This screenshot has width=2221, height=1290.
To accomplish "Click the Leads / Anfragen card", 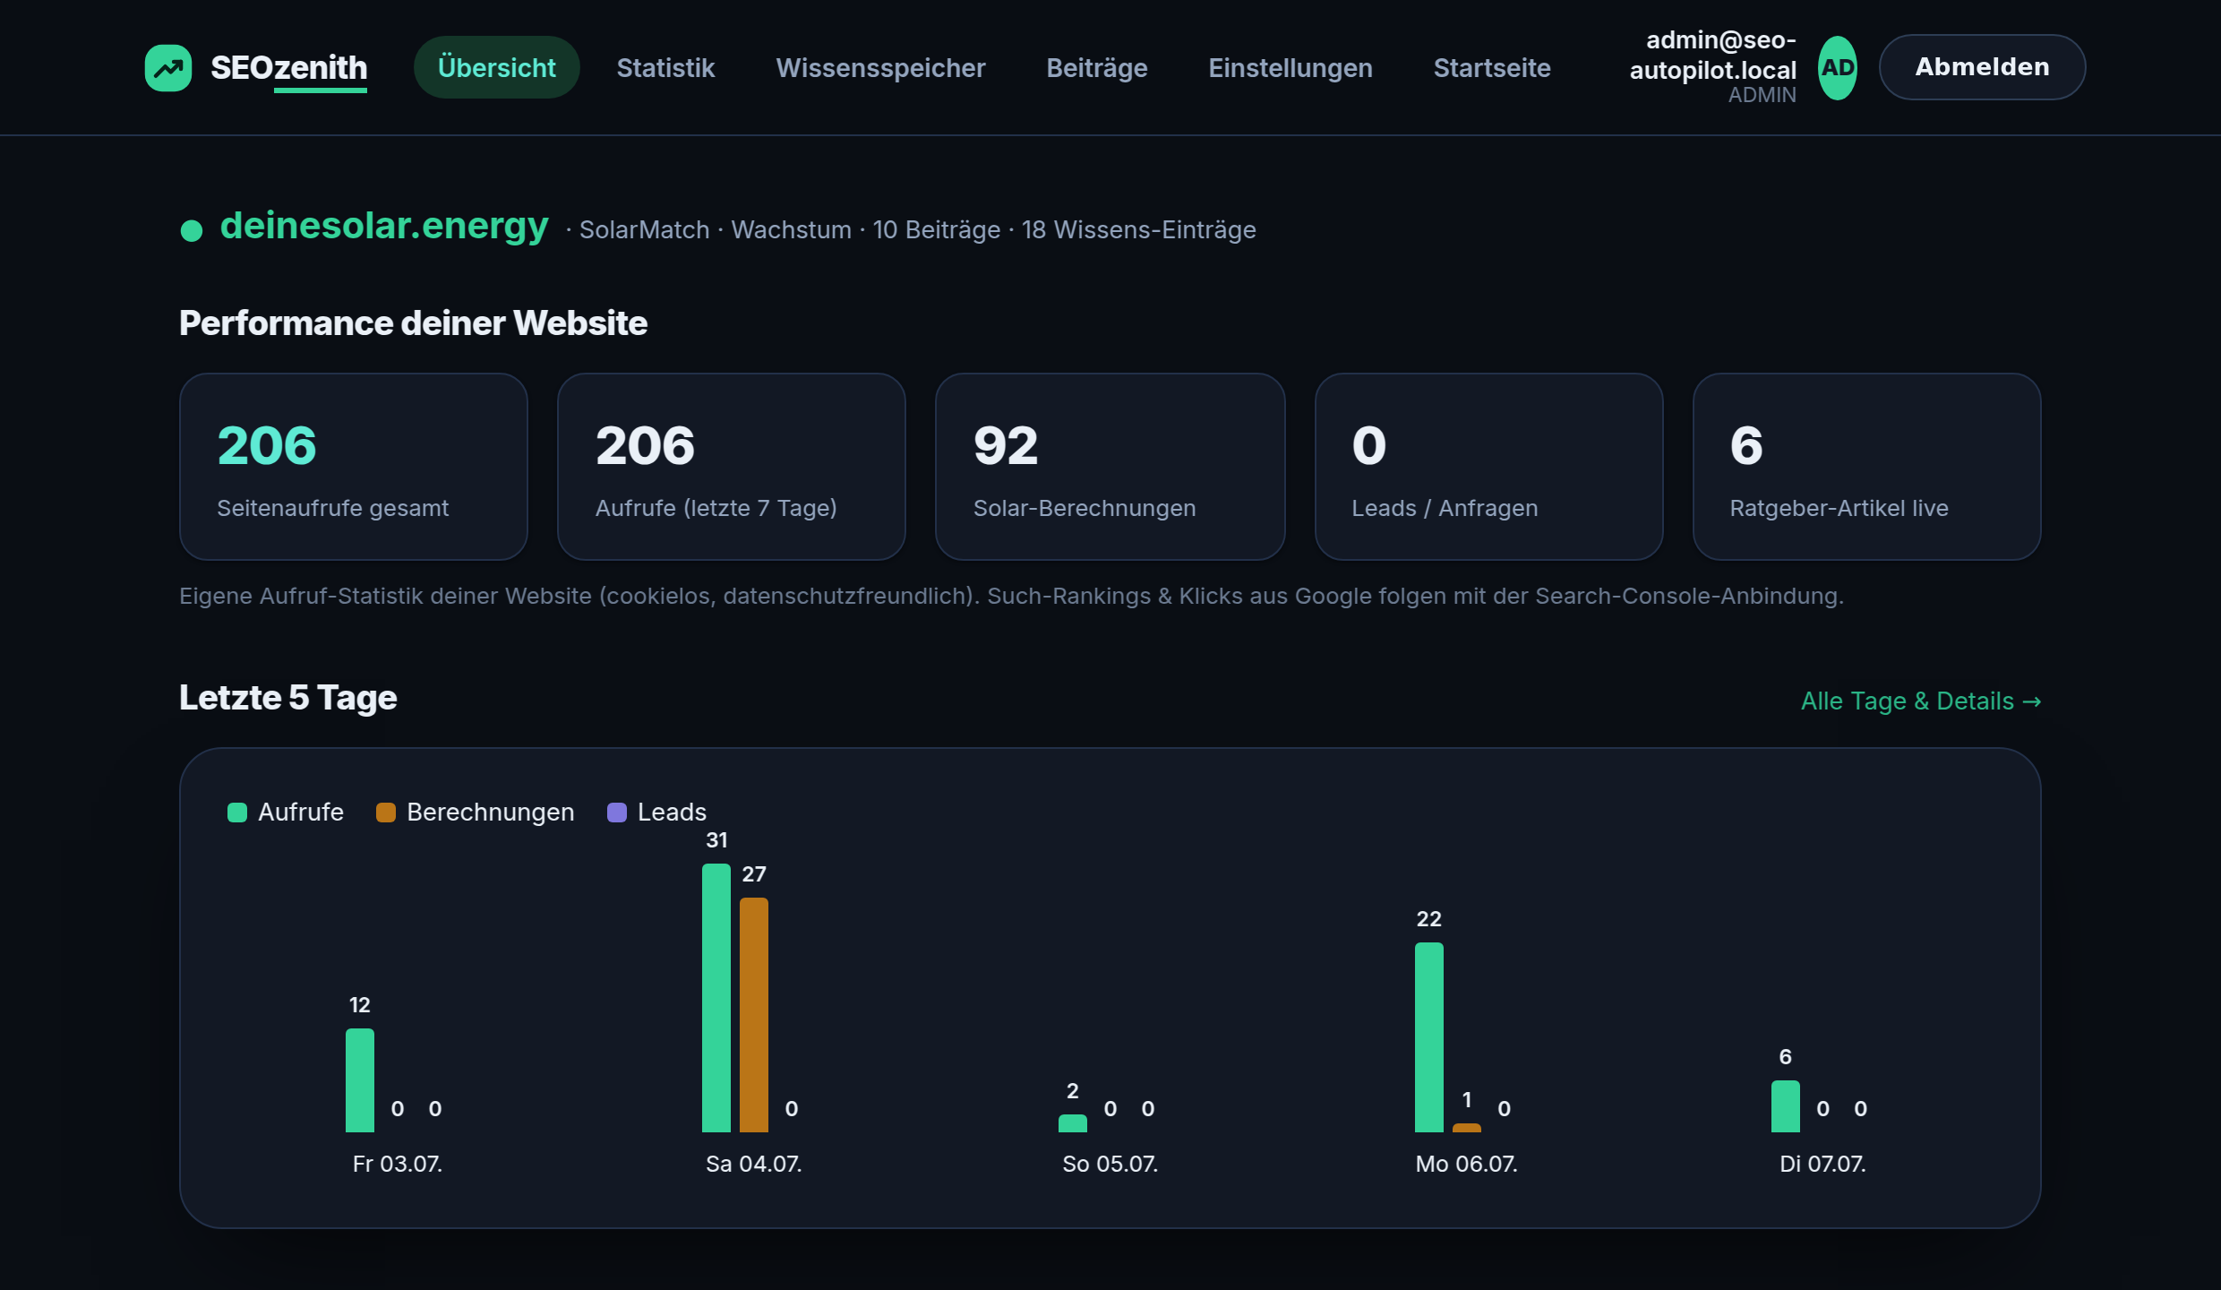I will [x=1488, y=467].
